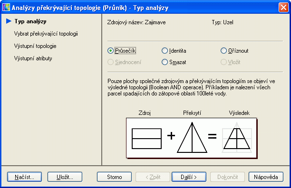This screenshot has width=291, height=188.
Task: Click the blue arrow beside Typ analýzy
Action: (x=9, y=21)
